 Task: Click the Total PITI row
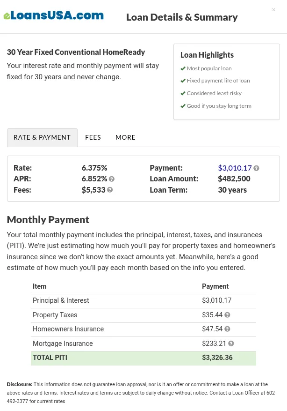click(x=143, y=358)
